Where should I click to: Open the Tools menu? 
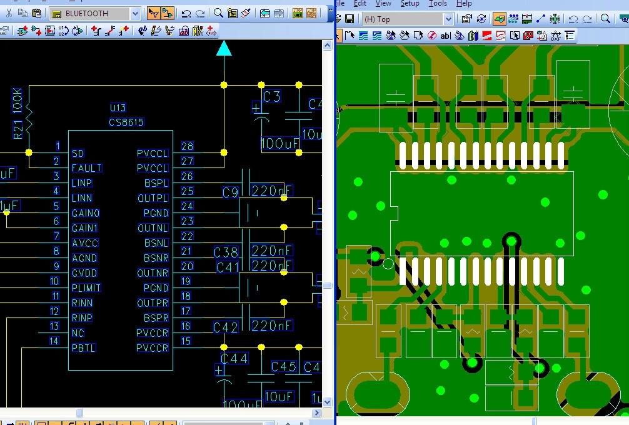pyautogui.click(x=438, y=4)
